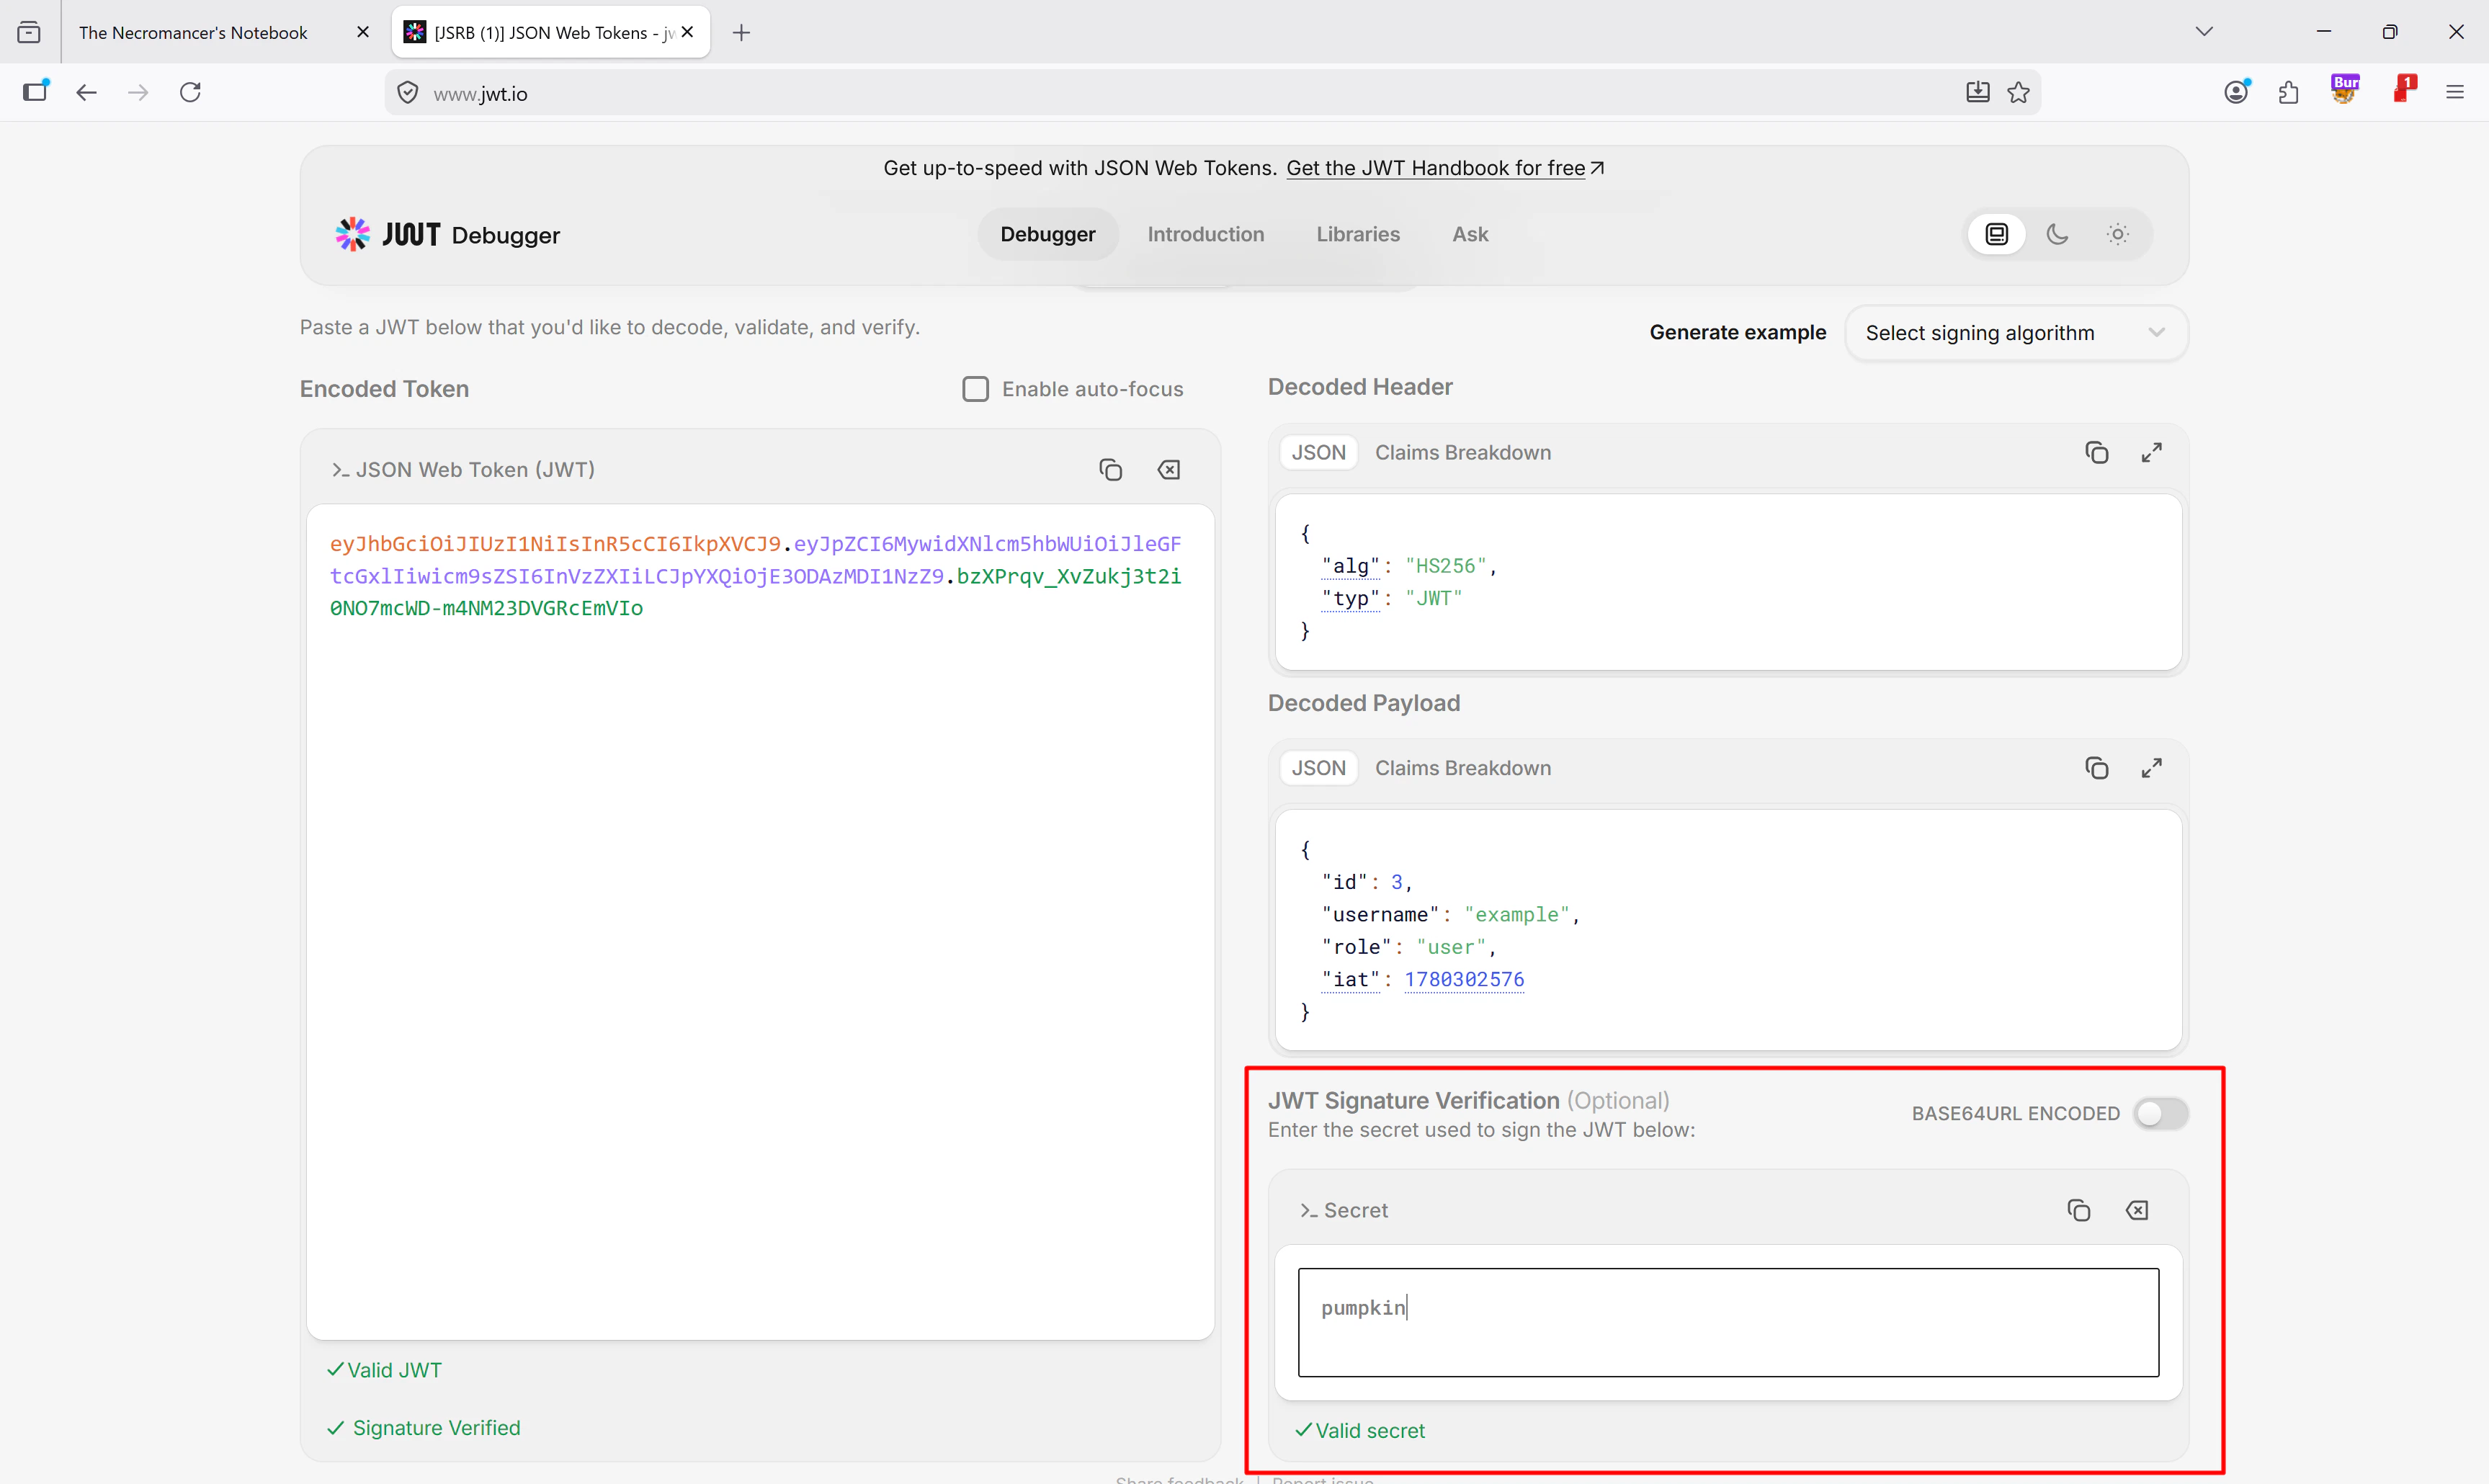Screen dimensions: 2489x1484
Task: Click the "username" value "example"
Action: pos(1516,914)
